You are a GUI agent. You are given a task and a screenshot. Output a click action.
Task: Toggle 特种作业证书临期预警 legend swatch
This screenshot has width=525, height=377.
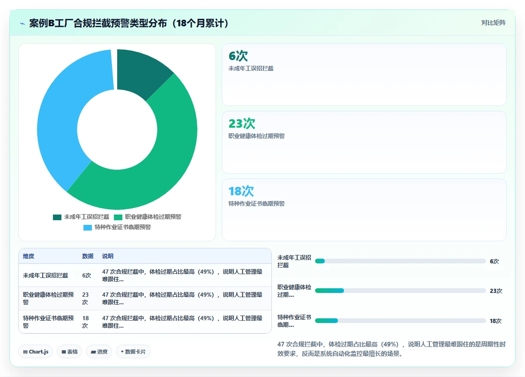point(88,227)
